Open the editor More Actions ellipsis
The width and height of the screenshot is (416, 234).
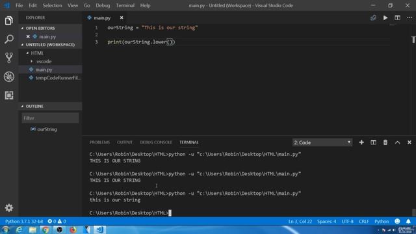click(409, 18)
